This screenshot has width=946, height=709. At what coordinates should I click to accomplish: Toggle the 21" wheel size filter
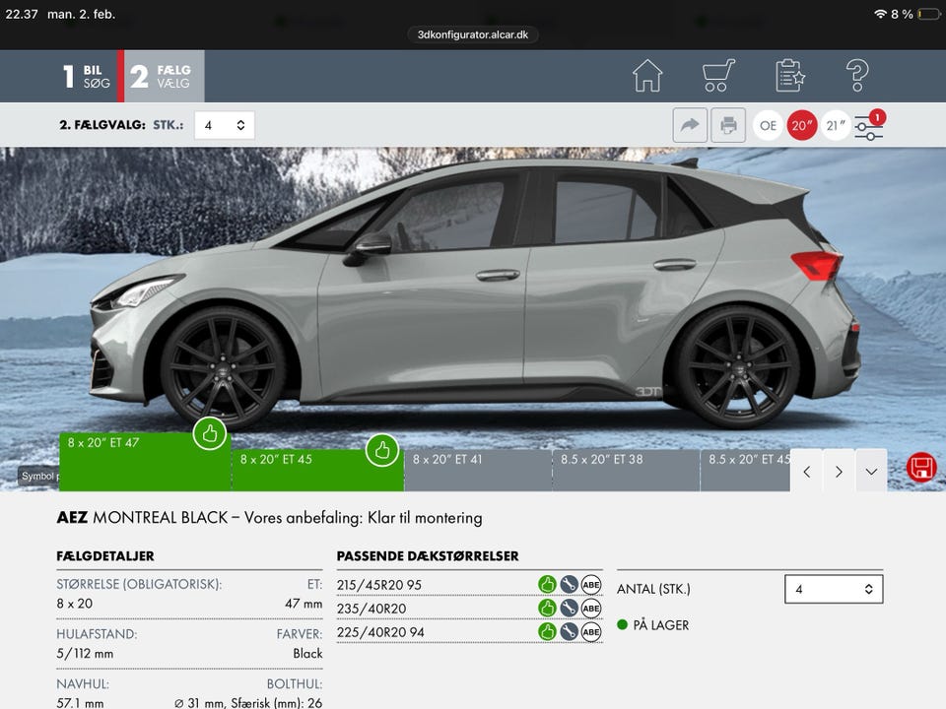click(835, 125)
